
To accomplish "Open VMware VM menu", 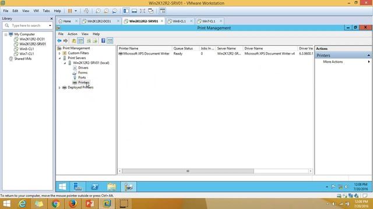I will click(x=36, y=11).
